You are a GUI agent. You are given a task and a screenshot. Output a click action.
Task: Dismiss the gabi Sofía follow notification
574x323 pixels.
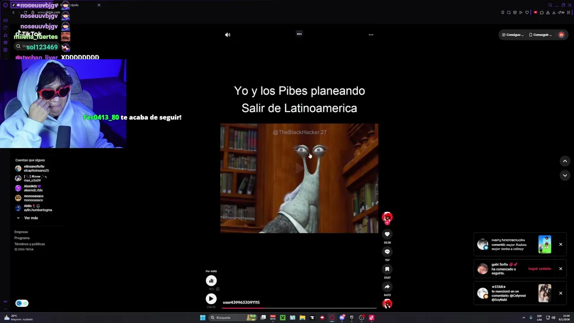(x=561, y=269)
